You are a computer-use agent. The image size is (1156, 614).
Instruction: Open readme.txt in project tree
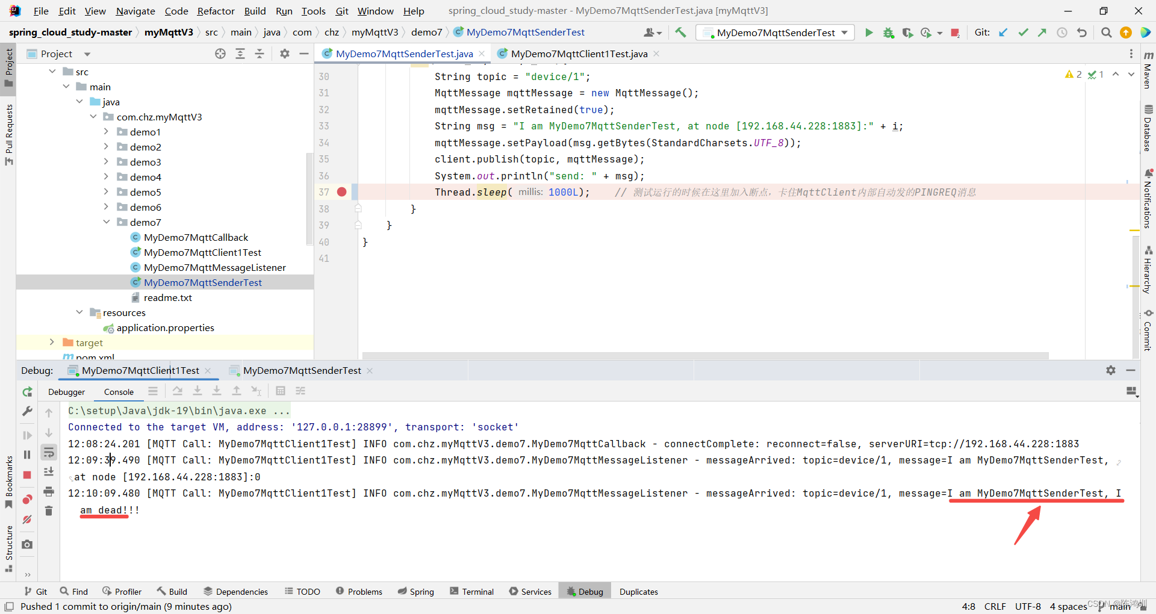(x=167, y=297)
